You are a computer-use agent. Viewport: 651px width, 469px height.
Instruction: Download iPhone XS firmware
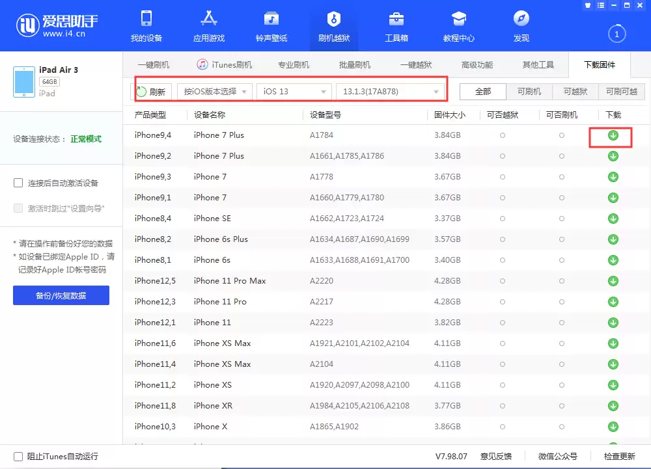pos(613,385)
